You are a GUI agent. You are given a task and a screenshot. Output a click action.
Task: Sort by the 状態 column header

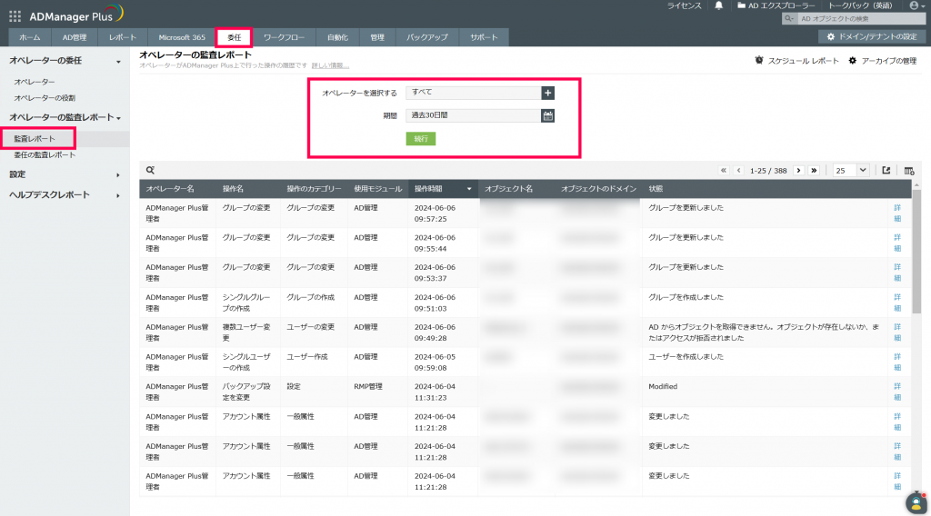[x=656, y=189]
